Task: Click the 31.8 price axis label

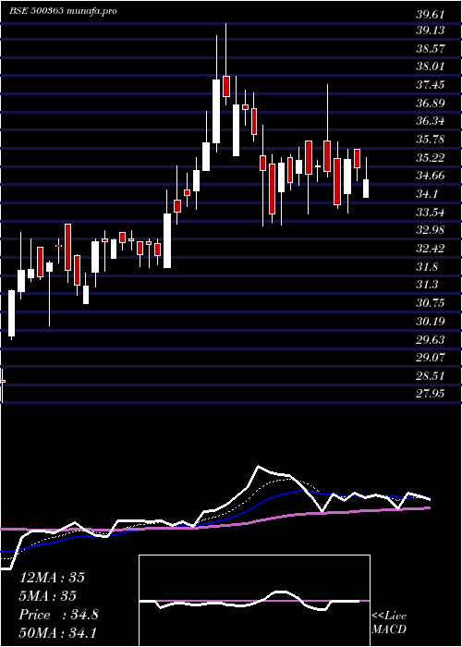Action: 427,266
